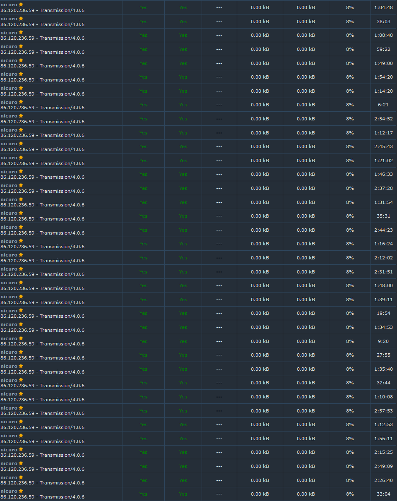Image resolution: width=397 pixels, height=501 pixels.
Task: Click the nicuro name in the 1:10:08 row
Action: pyautogui.click(x=9, y=394)
